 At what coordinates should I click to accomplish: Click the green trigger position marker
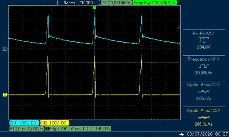(94, 7)
